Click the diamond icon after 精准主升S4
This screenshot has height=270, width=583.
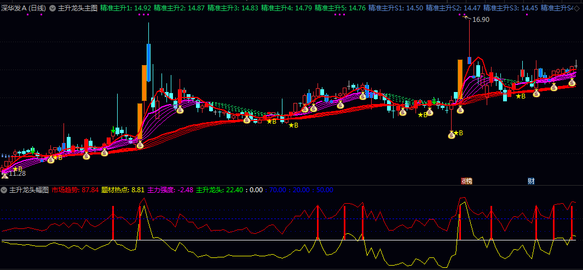pyautogui.click(x=576, y=8)
